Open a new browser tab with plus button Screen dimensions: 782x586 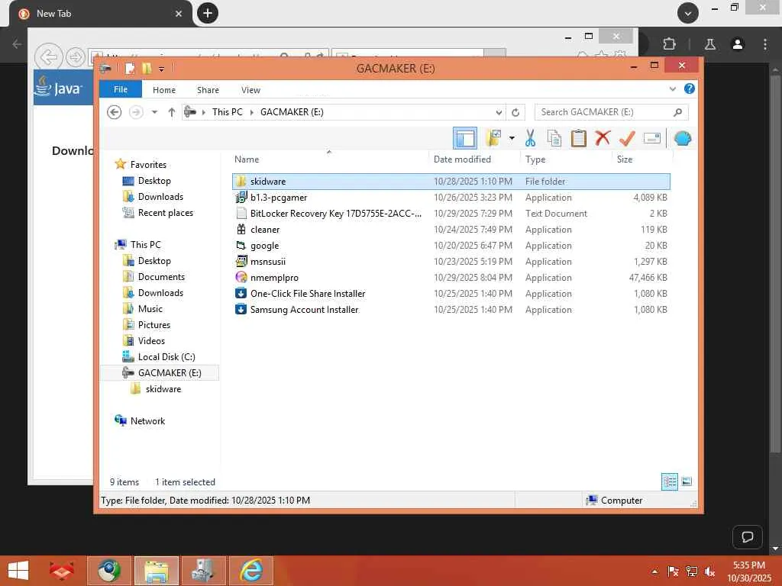(208, 13)
